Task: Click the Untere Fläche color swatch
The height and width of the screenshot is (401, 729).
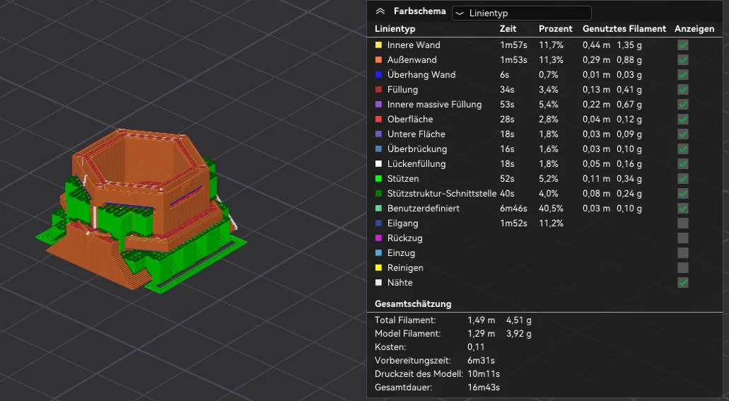Action: click(378, 134)
